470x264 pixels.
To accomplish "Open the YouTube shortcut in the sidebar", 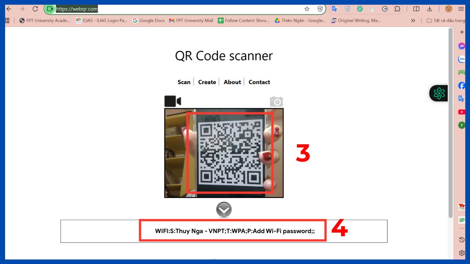I will pyautogui.click(x=461, y=111).
